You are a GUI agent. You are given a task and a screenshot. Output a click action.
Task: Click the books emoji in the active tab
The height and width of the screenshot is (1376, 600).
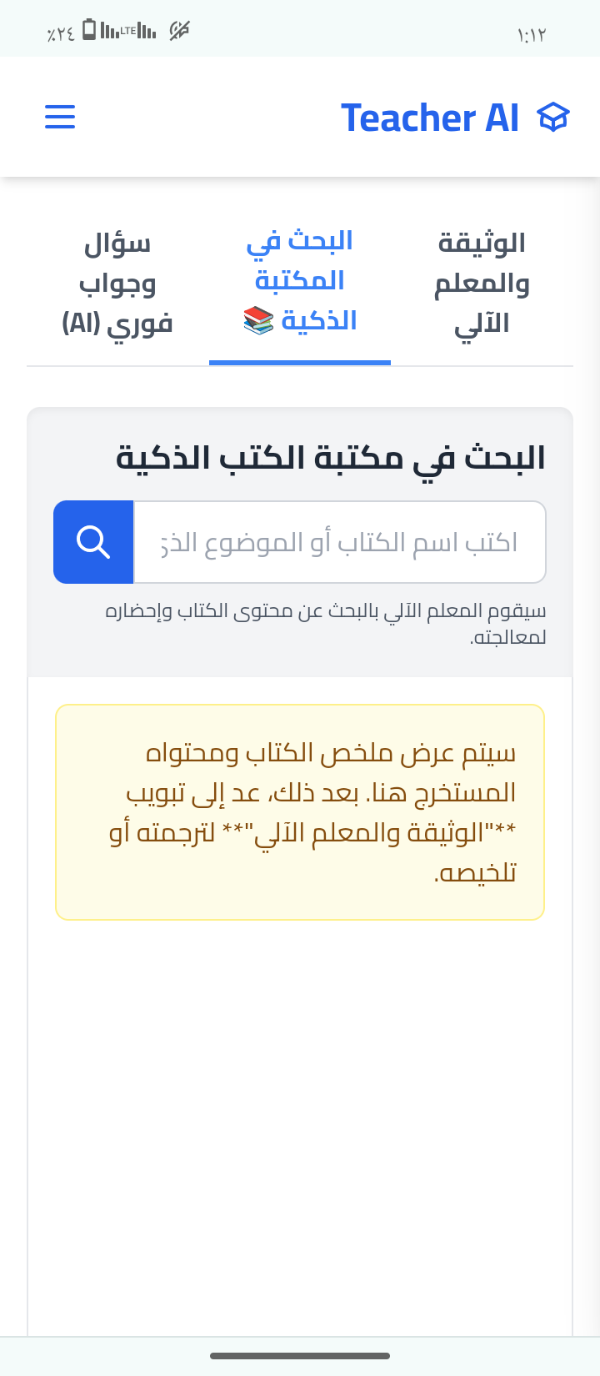point(258,321)
